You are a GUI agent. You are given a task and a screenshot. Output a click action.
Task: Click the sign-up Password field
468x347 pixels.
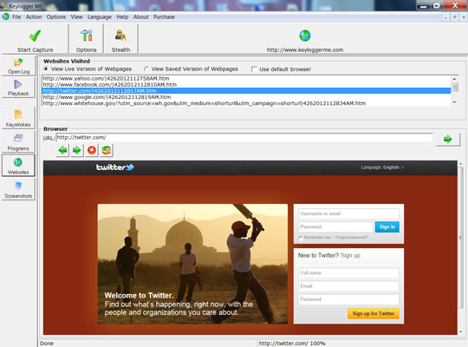tap(348, 299)
